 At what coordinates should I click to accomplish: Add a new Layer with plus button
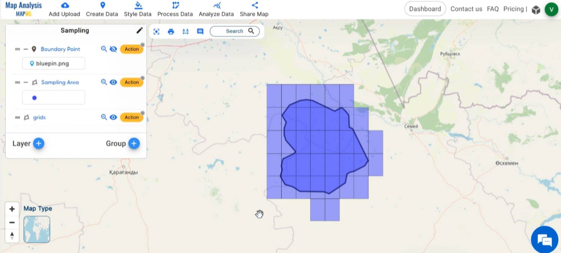coord(39,143)
